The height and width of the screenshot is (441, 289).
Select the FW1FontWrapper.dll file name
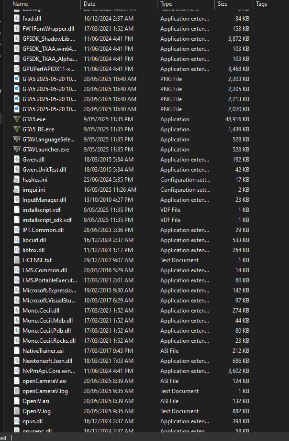click(x=48, y=29)
